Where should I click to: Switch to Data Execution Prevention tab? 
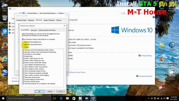click(x=47, y=30)
